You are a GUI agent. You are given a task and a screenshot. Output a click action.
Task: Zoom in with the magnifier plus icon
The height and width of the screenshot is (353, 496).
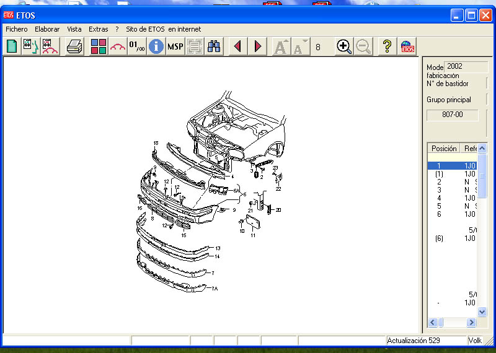tap(344, 46)
